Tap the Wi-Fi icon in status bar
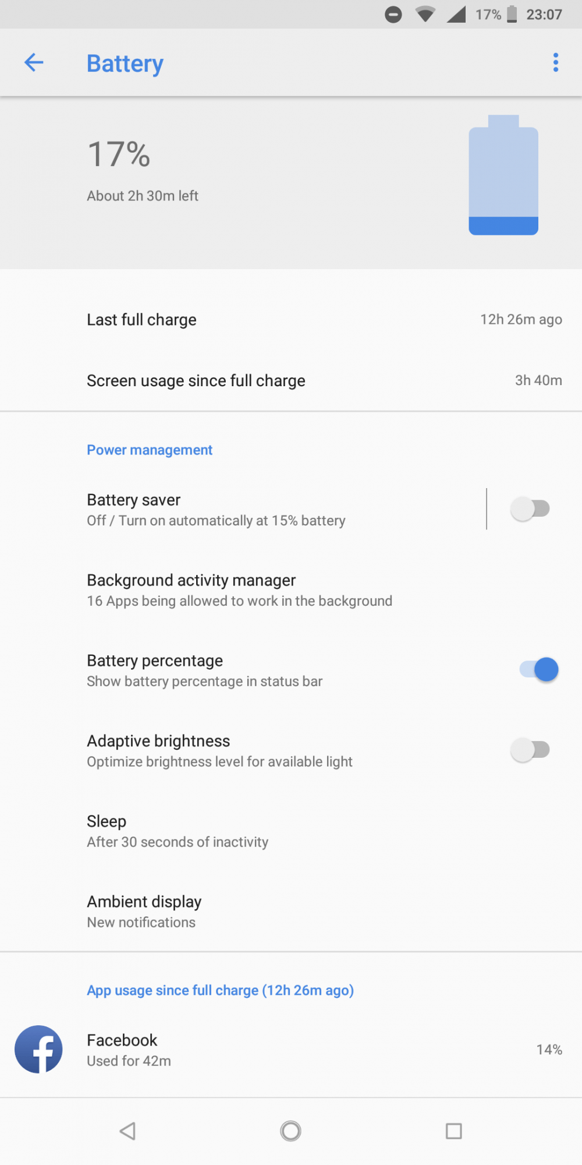 (425, 14)
